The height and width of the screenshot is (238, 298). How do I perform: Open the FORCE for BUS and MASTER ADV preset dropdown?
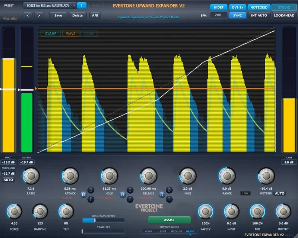[50, 6]
